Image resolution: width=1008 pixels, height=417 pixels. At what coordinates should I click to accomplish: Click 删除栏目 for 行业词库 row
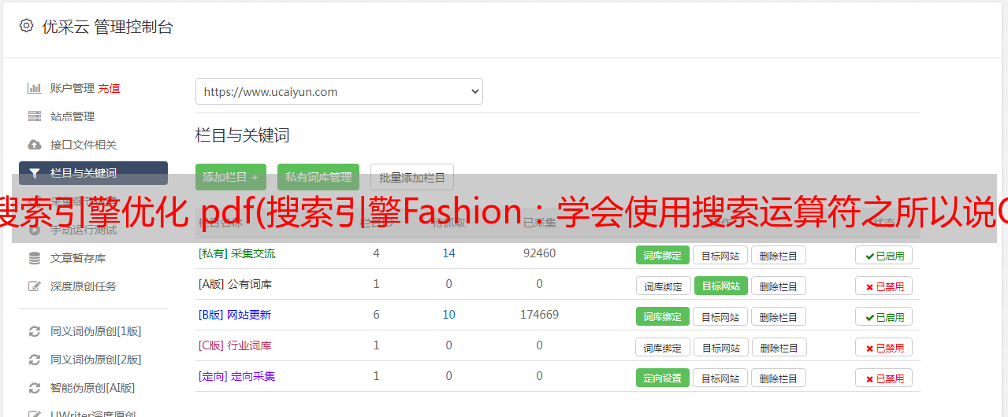click(779, 347)
